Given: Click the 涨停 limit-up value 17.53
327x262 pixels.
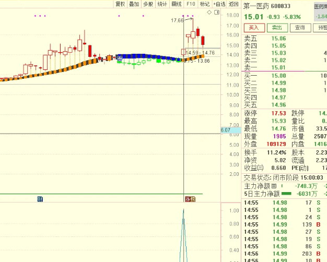Looking at the screenshot, I should point(278,113).
